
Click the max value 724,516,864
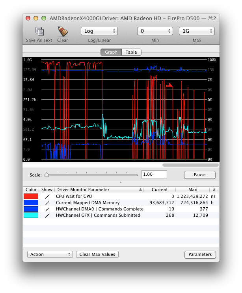pyautogui.click(x=194, y=203)
